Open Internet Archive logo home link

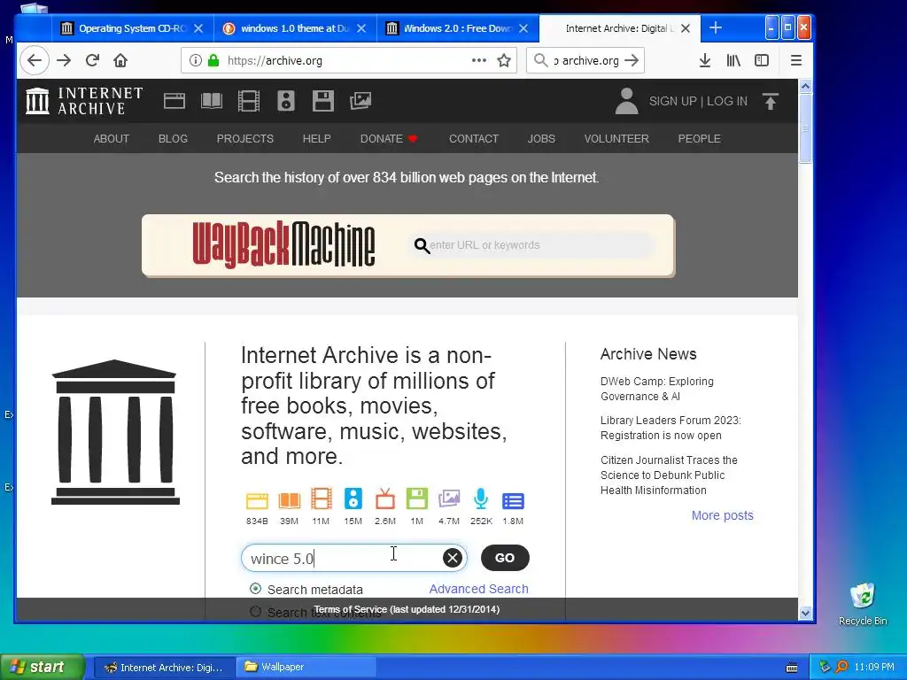[84, 101]
